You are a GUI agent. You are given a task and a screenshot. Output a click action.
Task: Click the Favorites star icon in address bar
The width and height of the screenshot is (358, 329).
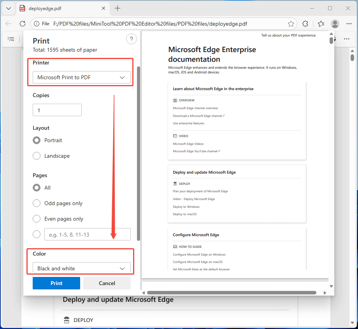coord(291,24)
